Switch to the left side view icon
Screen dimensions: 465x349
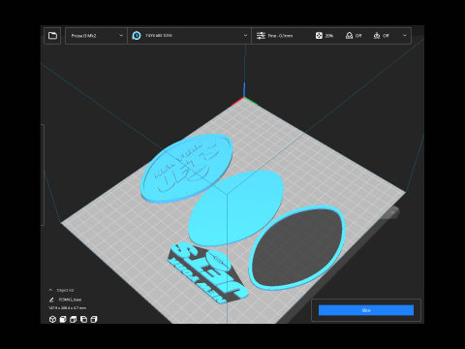(83, 319)
